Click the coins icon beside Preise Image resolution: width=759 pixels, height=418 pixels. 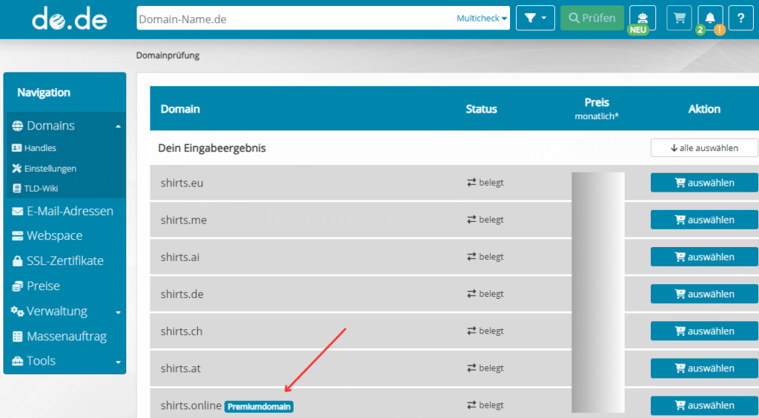(x=18, y=286)
